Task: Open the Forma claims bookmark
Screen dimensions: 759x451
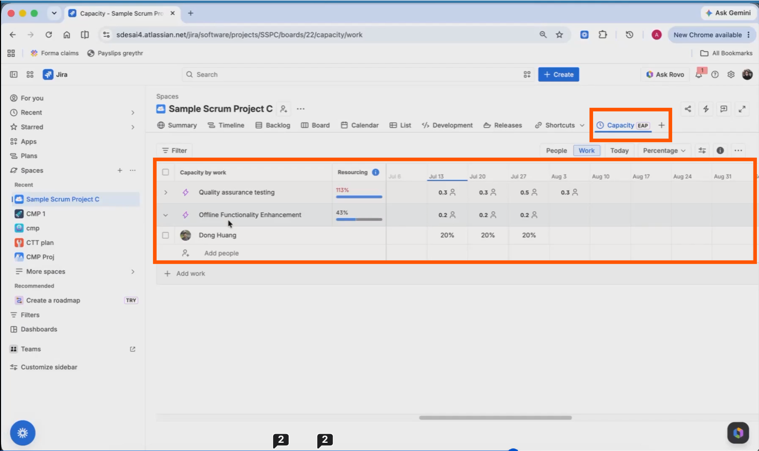Action: coord(54,53)
